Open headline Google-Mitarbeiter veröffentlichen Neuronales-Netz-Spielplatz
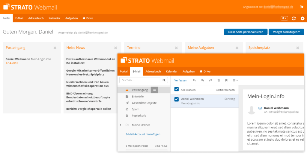The width and height of the screenshot is (307, 155). [x=91, y=73]
